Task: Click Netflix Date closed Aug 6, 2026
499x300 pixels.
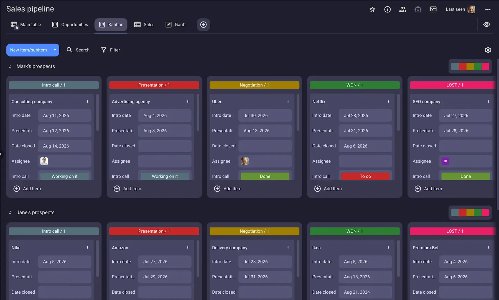Action: click(x=365, y=146)
